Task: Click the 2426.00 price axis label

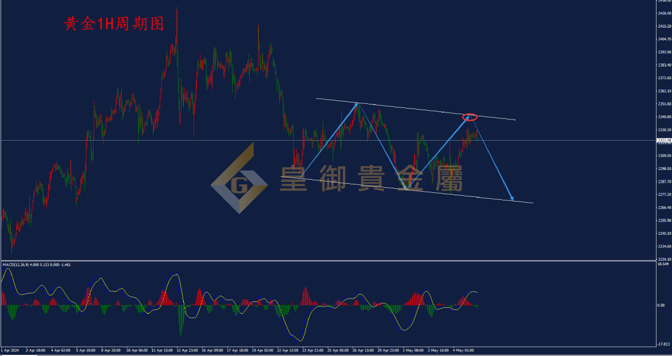Action: pyautogui.click(x=665, y=13)
